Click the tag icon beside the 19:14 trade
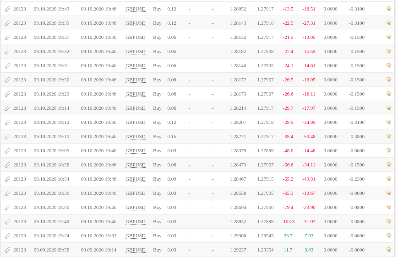The image size is (398, 257). click(x=7, y=108)
